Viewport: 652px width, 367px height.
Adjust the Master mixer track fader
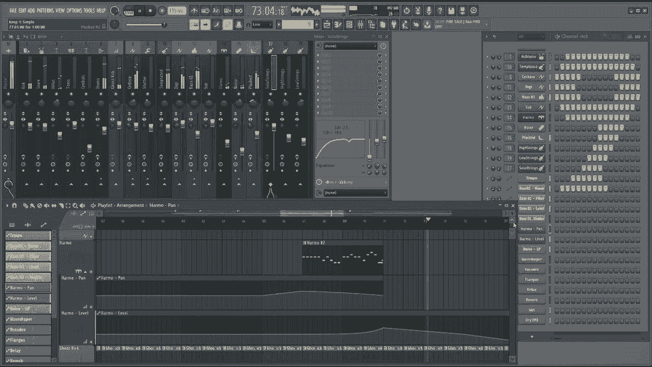[x=12, y=125]
